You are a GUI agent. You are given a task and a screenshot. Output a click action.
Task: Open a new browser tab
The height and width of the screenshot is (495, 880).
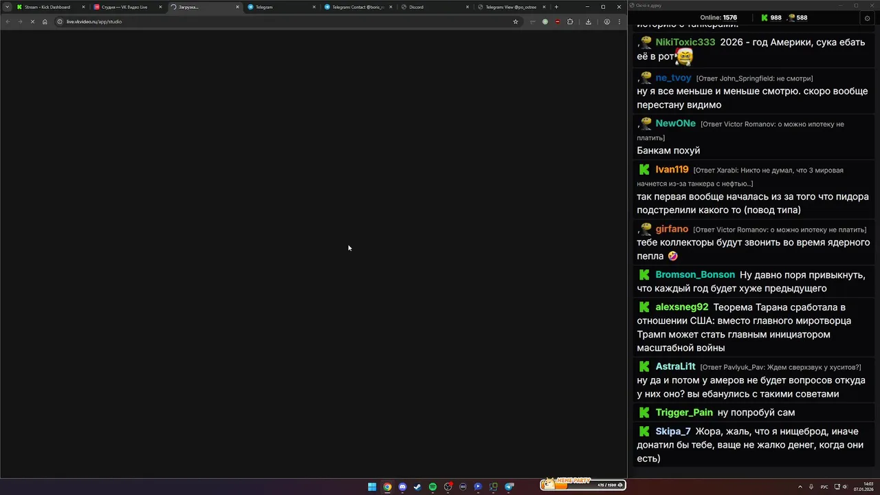(x=556, y=7)
